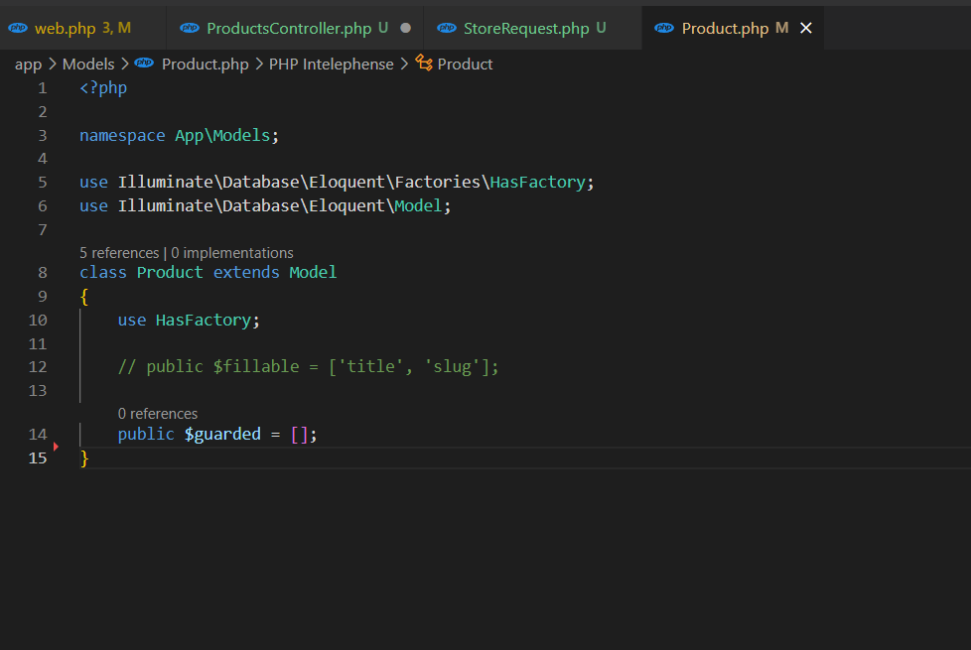The width and height of the screenshot is (971, 650).
Task: Open the ProductsController.php tab
Action: coord(296,29)
